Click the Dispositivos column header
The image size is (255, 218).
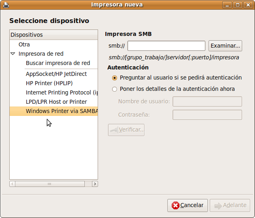click(x=53, y=35)
